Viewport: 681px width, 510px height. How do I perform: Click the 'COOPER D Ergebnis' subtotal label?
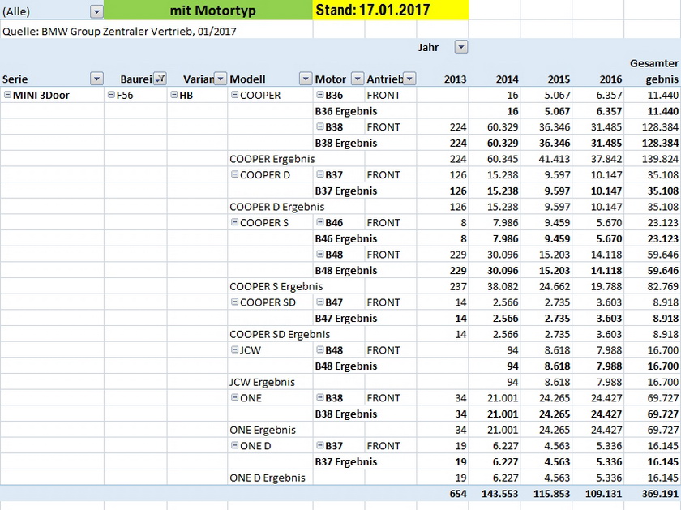[277, 207]
